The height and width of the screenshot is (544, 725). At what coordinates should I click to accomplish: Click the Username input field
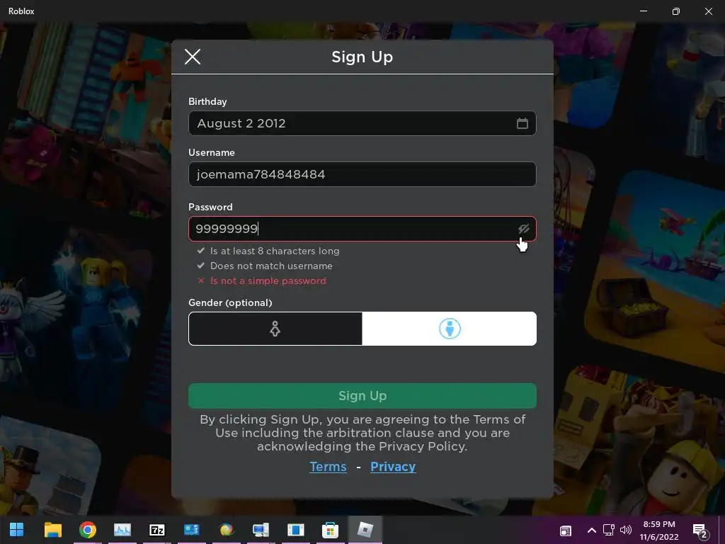362,174
